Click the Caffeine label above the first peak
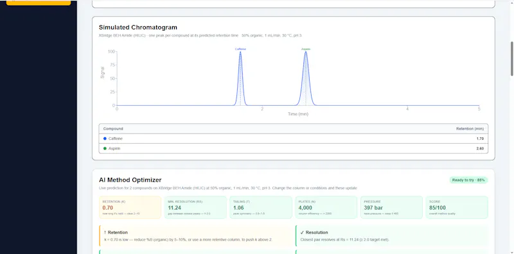Image resolution: width=514 pixels, height=254 pixels. tap(240, 49)
